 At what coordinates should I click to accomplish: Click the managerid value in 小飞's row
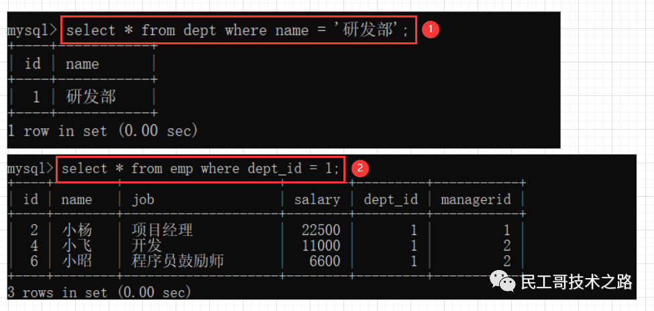pyautogui.click(x=507, y=245)
